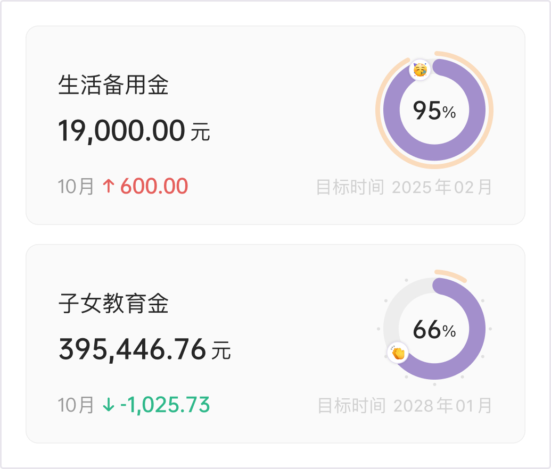Click the clapping hands emoji on 66% ring
This screenshot has height=469, width=551.
tap(398, 353)
